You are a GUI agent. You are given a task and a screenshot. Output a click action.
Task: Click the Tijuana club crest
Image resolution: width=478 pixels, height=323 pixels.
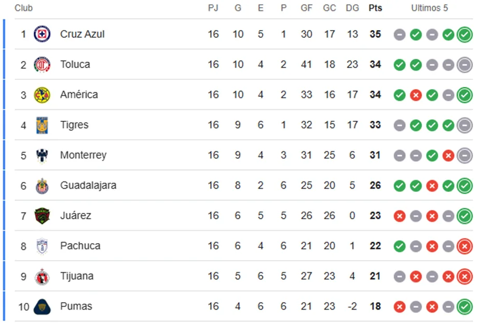click(x=42, y=276)
